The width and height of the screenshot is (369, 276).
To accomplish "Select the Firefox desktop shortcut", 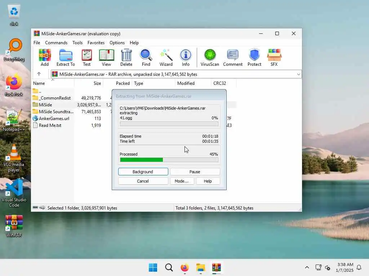I will pos(14,85).
